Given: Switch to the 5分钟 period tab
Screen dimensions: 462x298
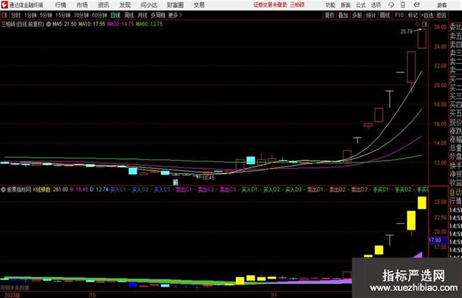Looking at the screenshot, I should [x=46, y=15].
